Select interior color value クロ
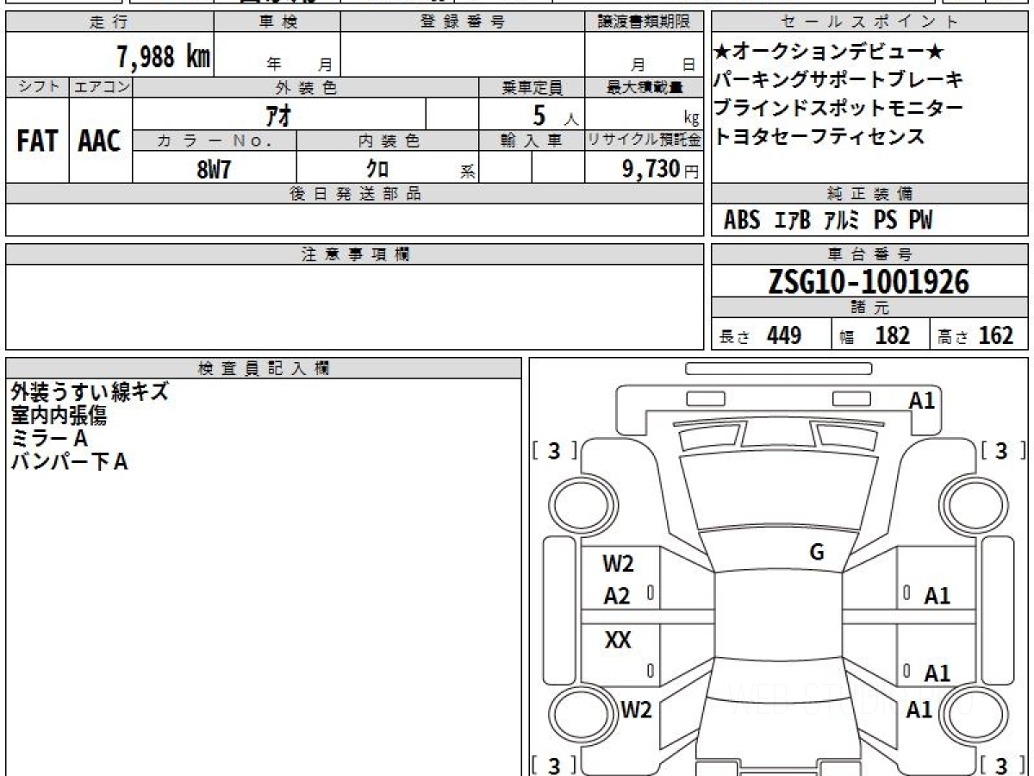 pyautogui.click(x=377, y=169)
